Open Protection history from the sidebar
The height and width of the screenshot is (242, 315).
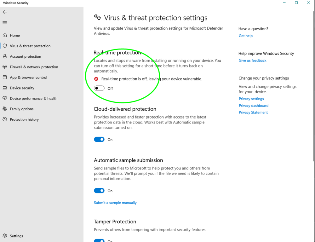click(x=24, y=119)
